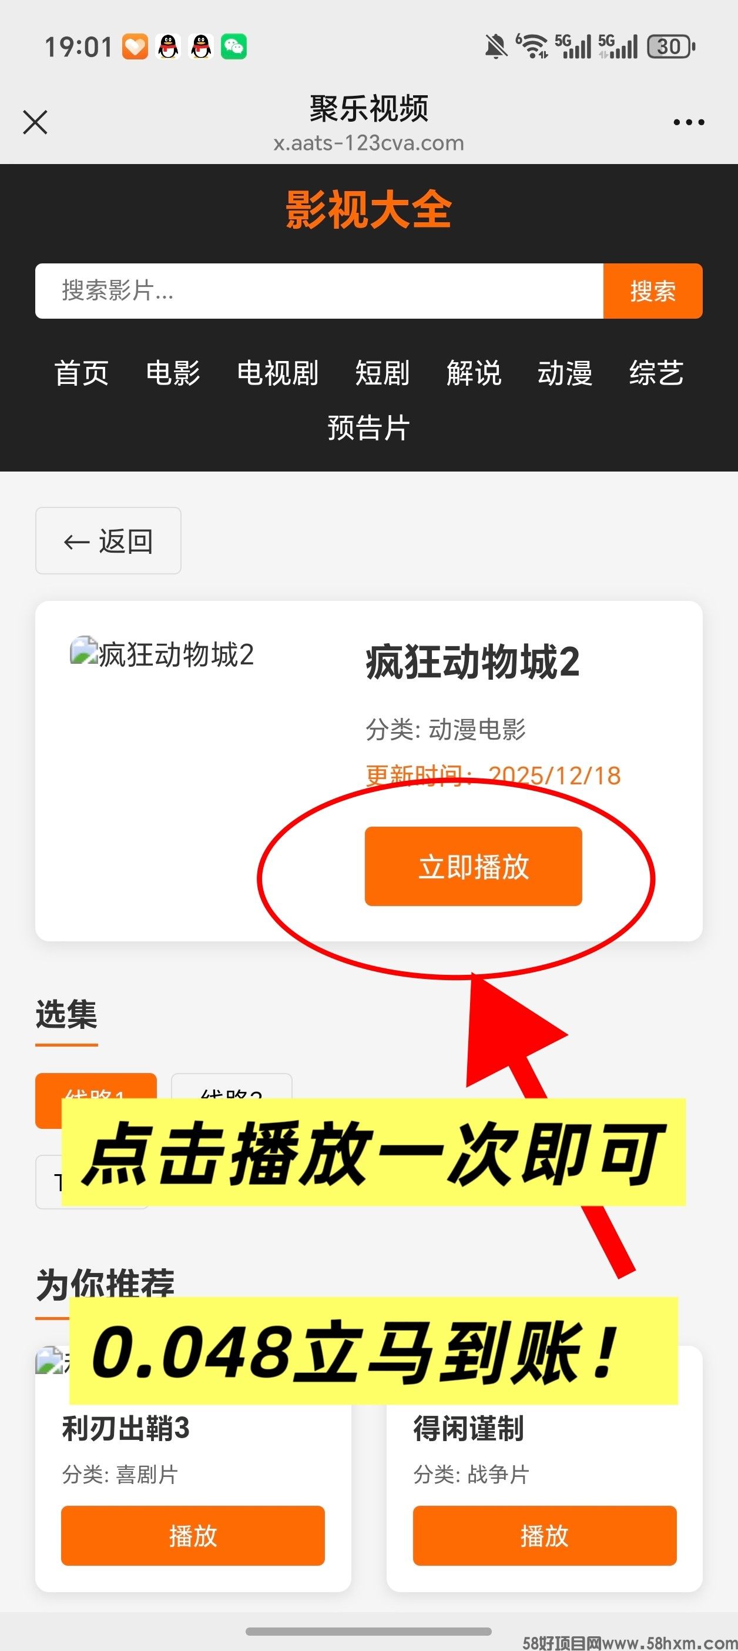This screenshot has width=738, height=1651.
Task: Switch to the 电视剧 category
Action: coord(278,373)
